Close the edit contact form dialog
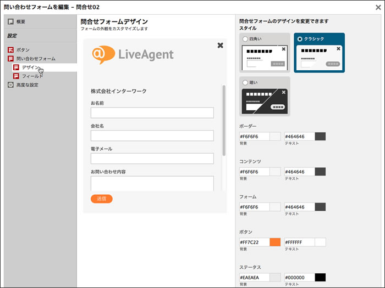Screen dimensions: 385x288 coord(378,7)
